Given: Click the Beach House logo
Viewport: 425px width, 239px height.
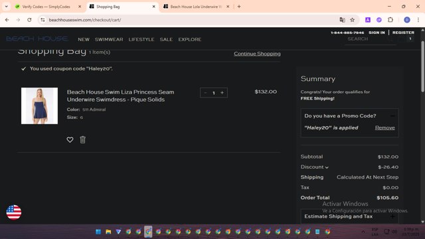Looking at the screenshot, I should (37, 39).
